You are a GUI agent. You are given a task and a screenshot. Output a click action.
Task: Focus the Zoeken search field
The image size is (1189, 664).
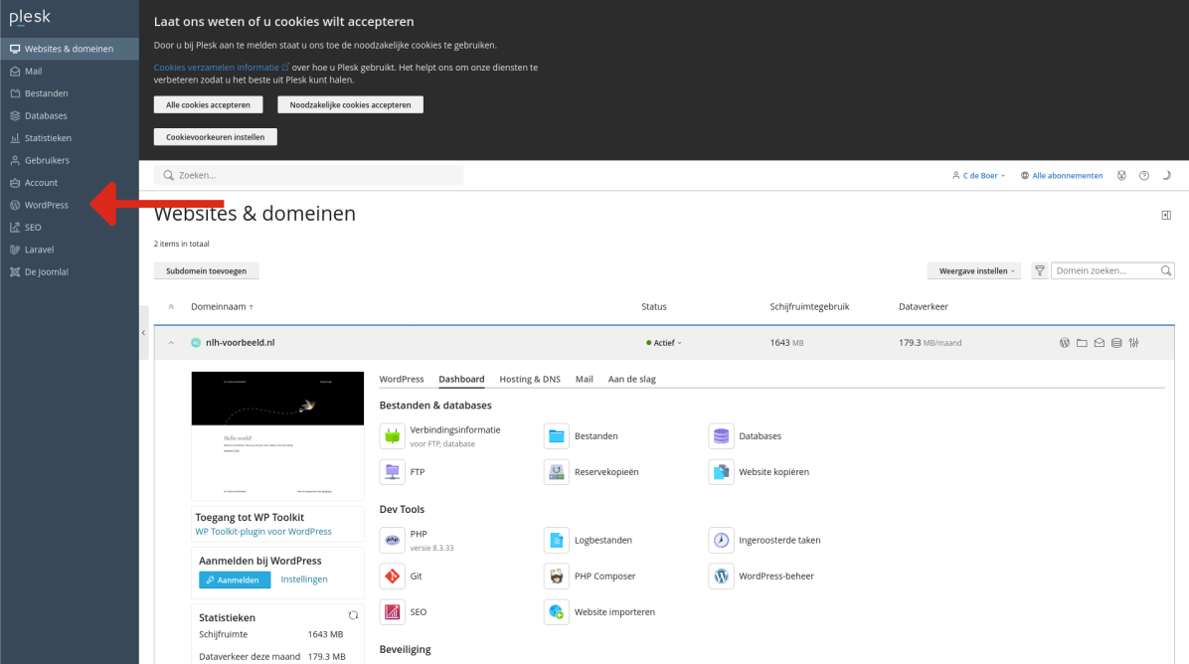click(308, 175)
